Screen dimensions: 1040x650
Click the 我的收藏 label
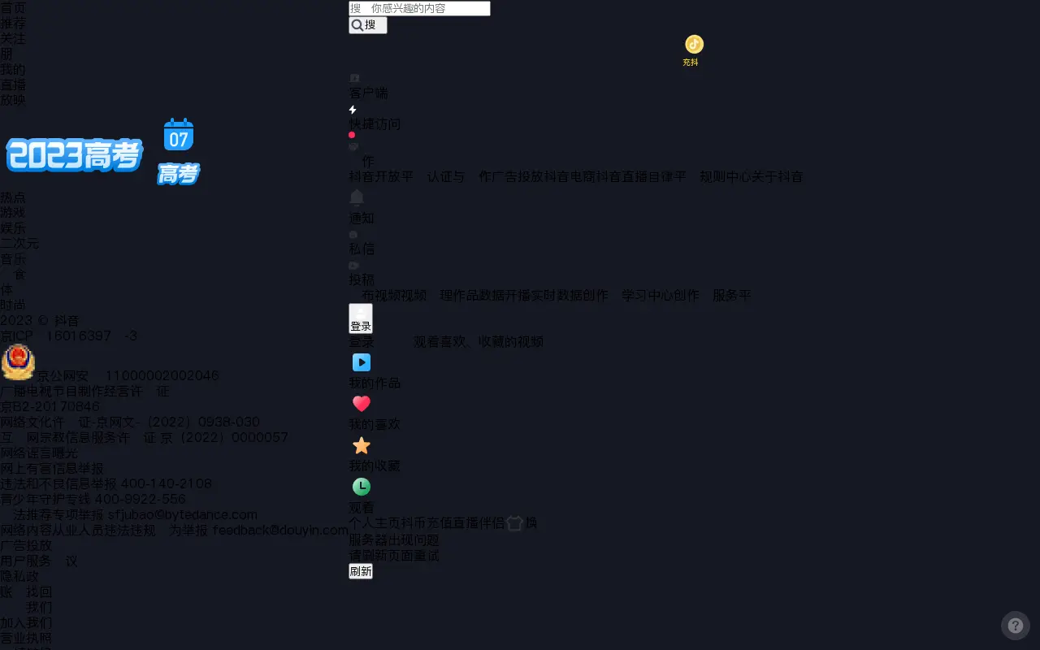point(375,466)
